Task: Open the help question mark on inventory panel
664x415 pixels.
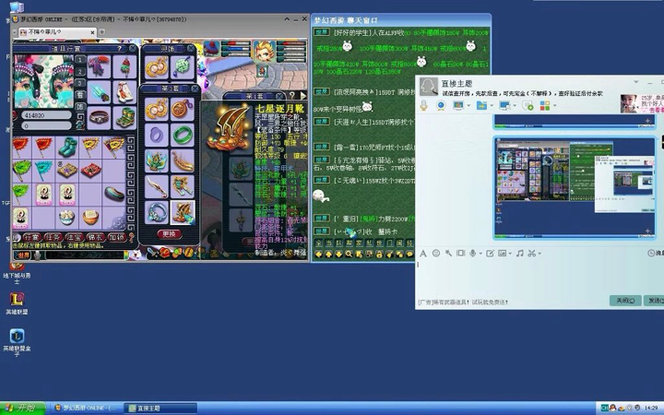Action: pos(119,49)
